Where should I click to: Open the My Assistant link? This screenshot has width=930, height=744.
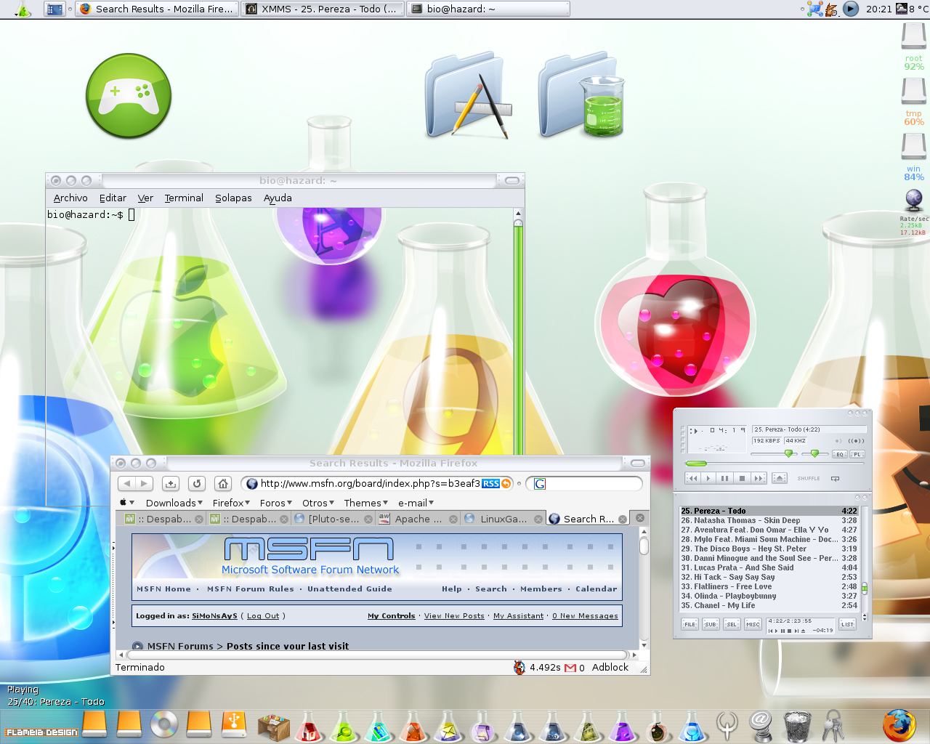click(518, 616)
